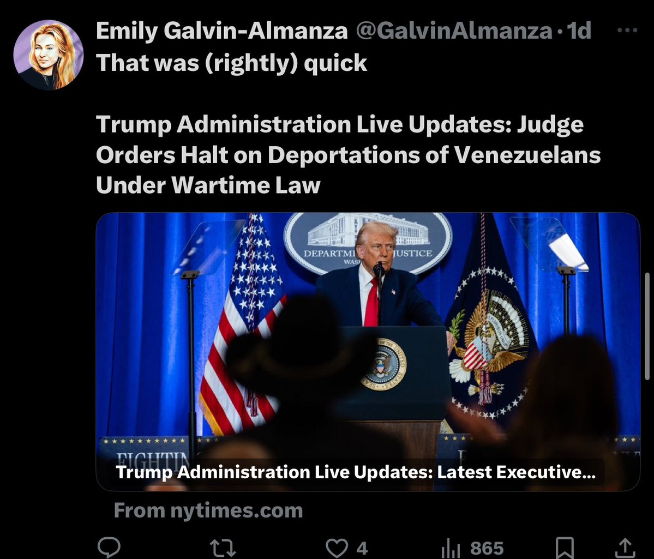Open the reply comment icon
The height and width of the screenshot is (559, 654).
pos(109,548)
